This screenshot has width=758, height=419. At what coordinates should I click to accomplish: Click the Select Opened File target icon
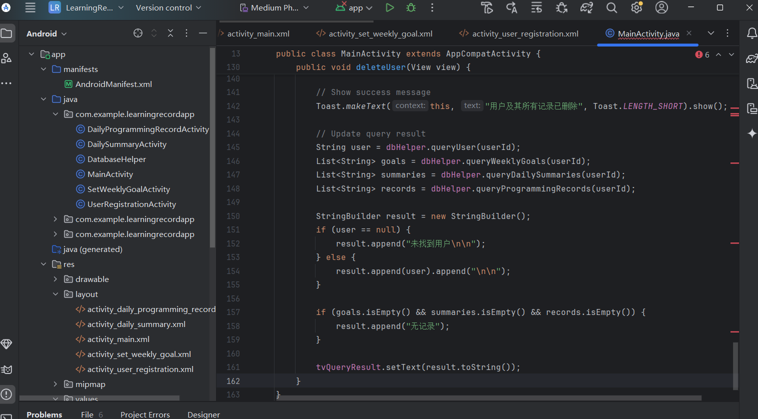click(138, 33)
